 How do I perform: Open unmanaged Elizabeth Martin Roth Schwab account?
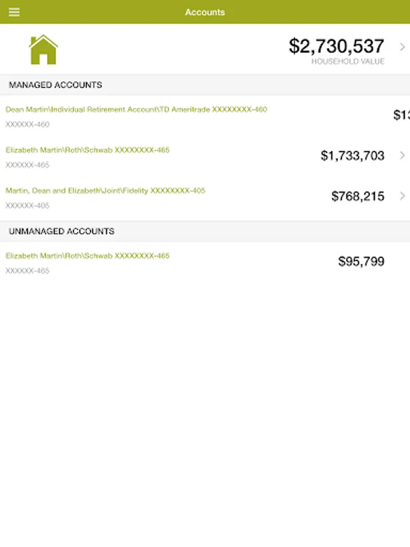[x=87, y=256]
